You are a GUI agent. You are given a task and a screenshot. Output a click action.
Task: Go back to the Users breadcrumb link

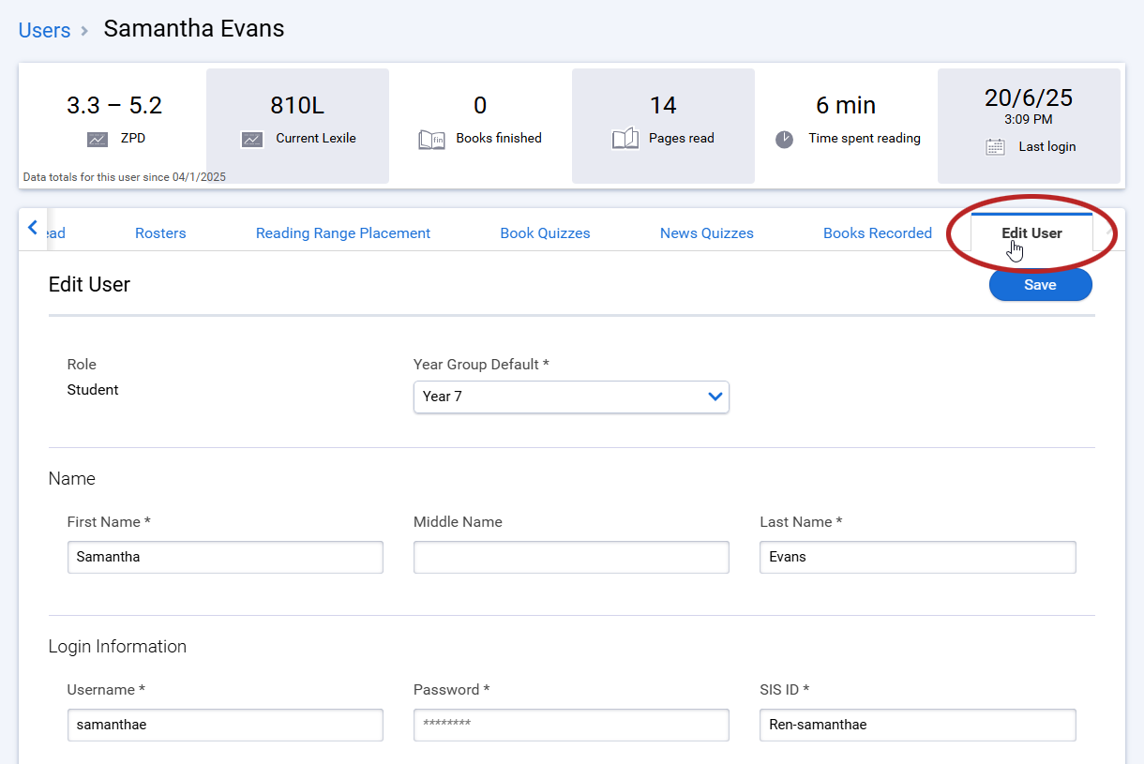[x=44, y=30]
